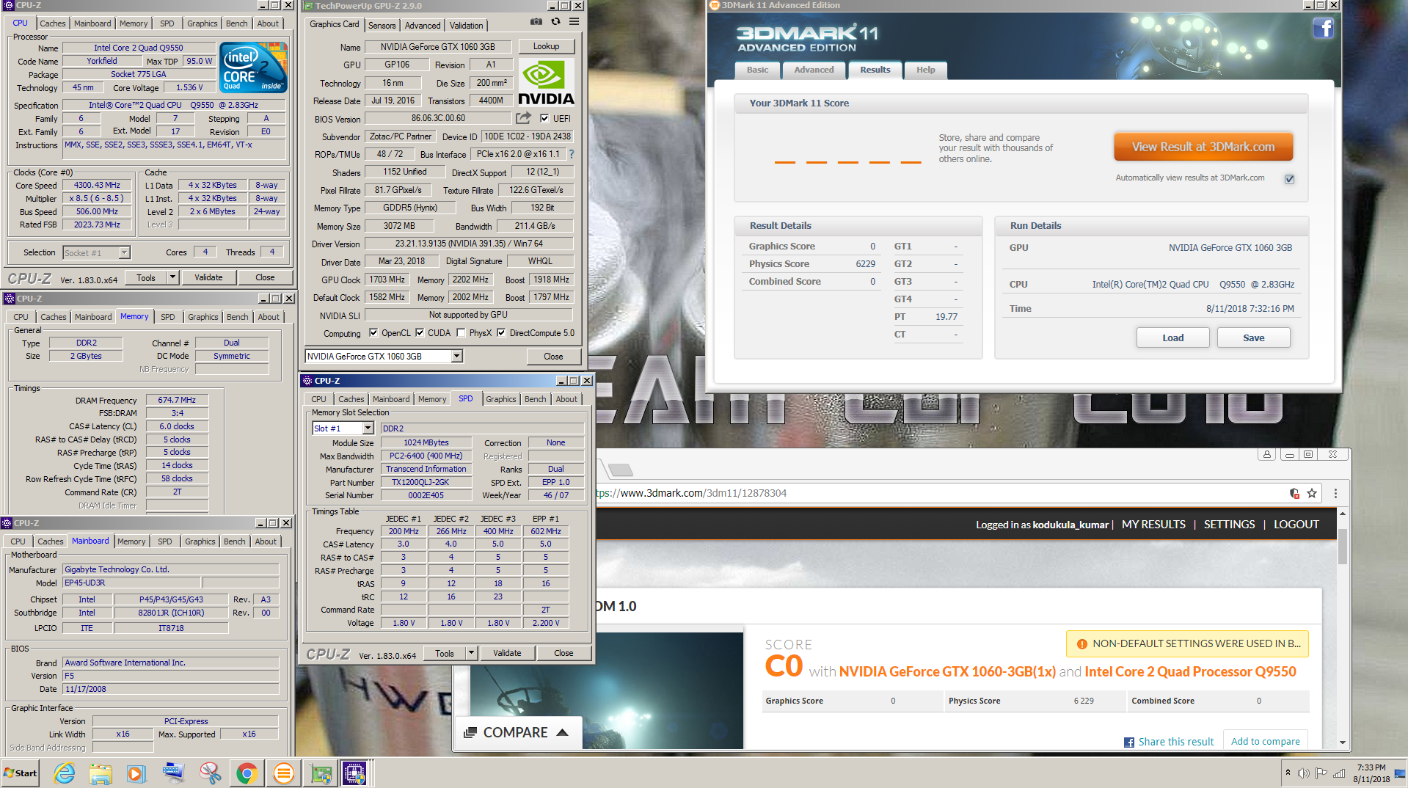Switch to Caches tab in top CPU-Z window
This screenshot has width=1408, height=788.
pos(52,23)
